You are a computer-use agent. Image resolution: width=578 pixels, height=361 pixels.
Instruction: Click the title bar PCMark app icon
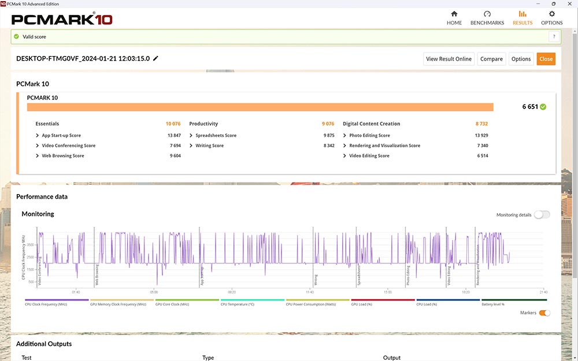point(3,3)
